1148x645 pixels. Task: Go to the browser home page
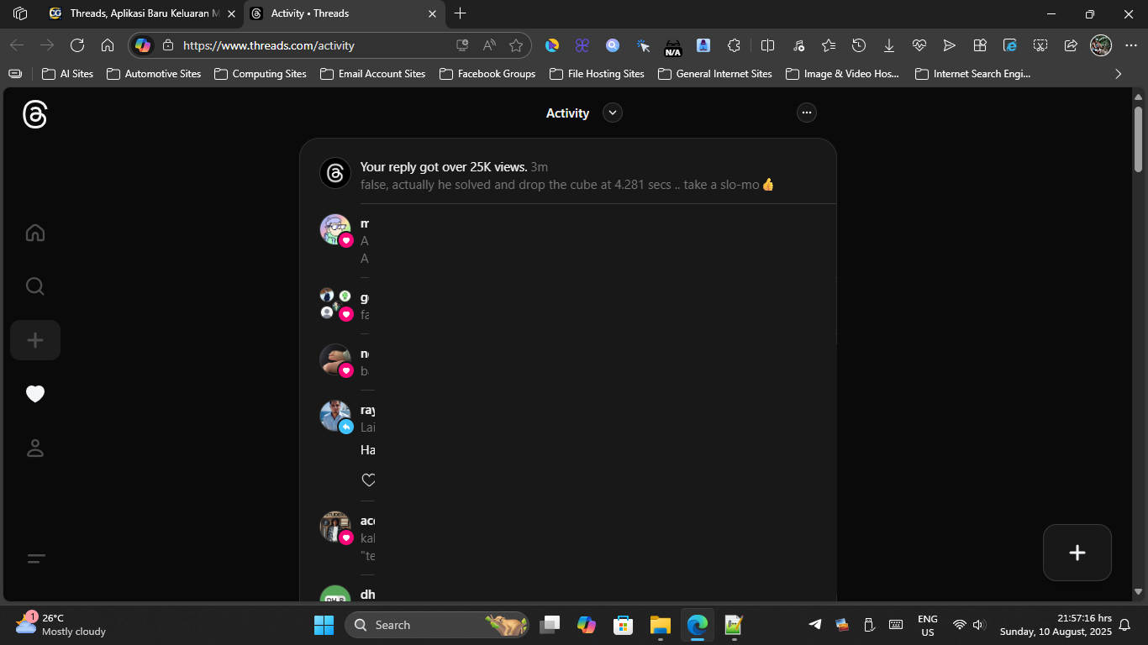(x=108, y=45)
